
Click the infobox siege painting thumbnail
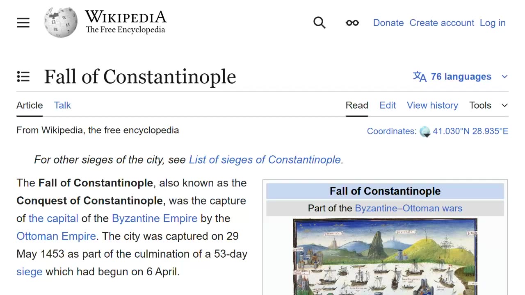pos(385,257)
